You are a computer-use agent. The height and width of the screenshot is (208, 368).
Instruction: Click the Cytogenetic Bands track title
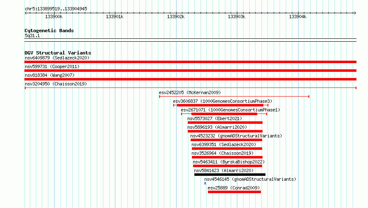point(49,31)
